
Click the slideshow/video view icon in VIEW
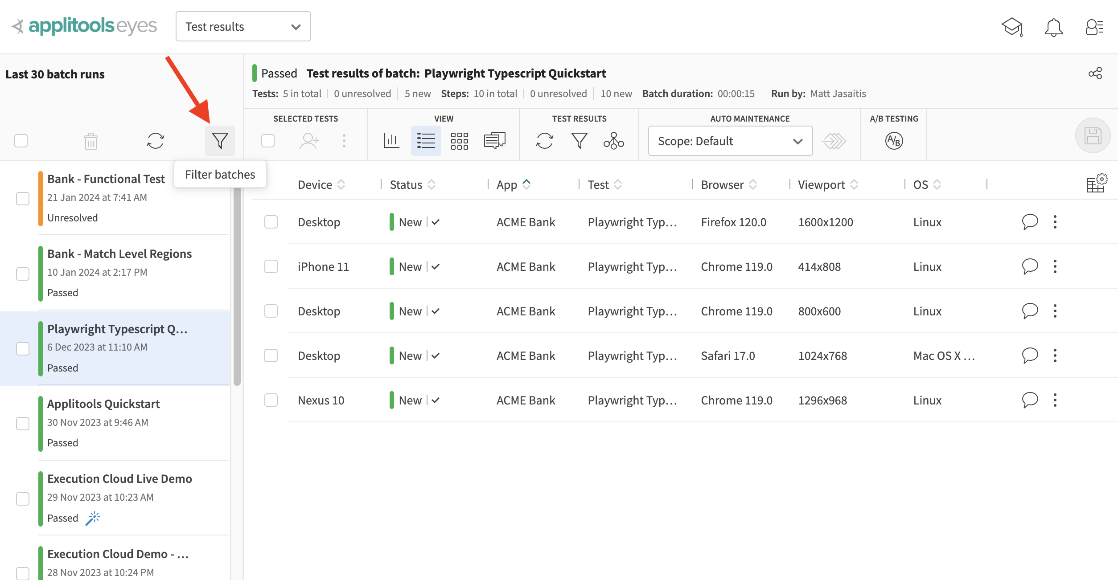tap(493, 140)
